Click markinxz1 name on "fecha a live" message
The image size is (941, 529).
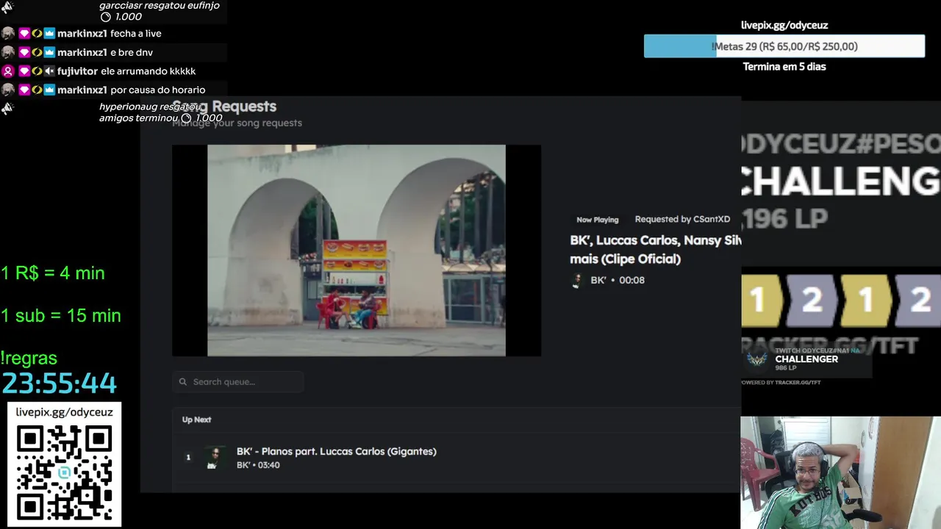[82, 33]
